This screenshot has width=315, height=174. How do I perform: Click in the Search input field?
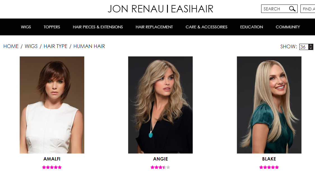coord(275,9)
